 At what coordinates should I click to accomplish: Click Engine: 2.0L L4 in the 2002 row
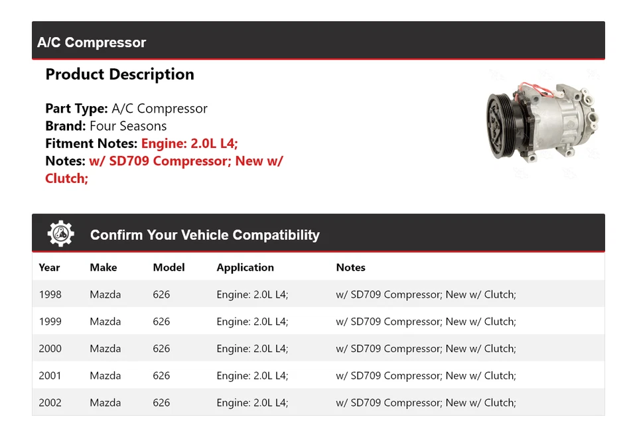[x=251, y=402]
